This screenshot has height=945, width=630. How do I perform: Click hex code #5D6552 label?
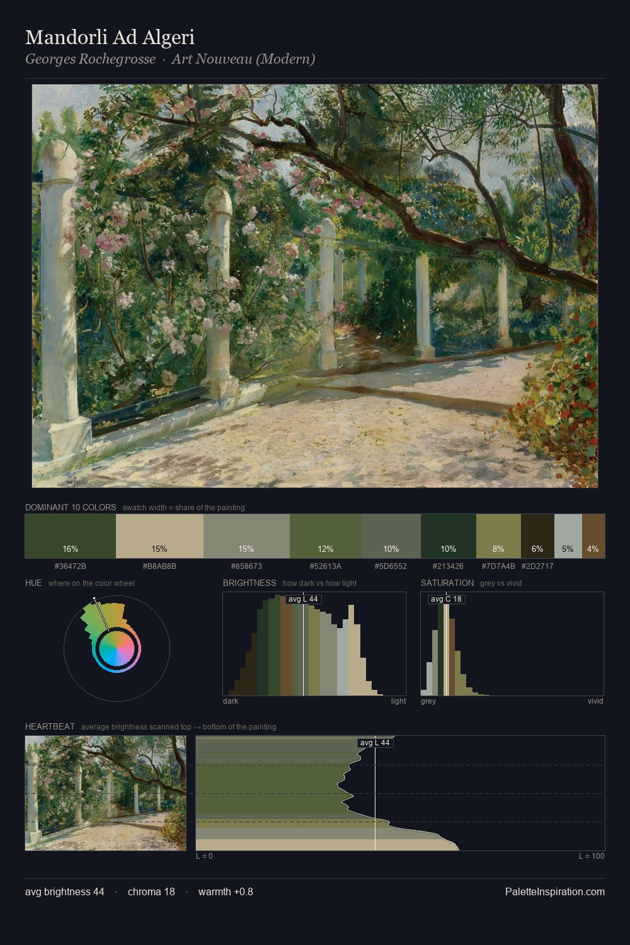tap(391, 566)
